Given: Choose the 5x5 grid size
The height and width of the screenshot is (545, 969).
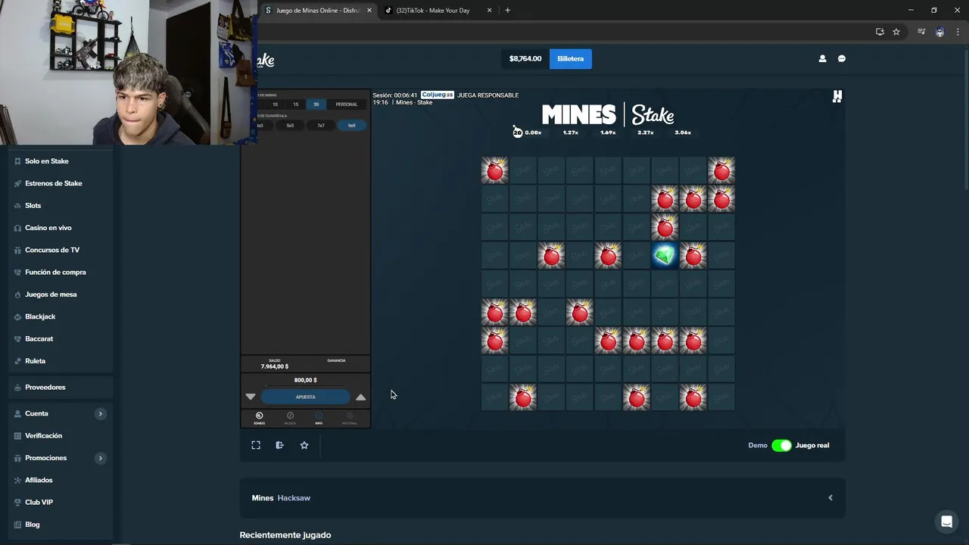Looking at the screenshot, I should coord(290,126).
